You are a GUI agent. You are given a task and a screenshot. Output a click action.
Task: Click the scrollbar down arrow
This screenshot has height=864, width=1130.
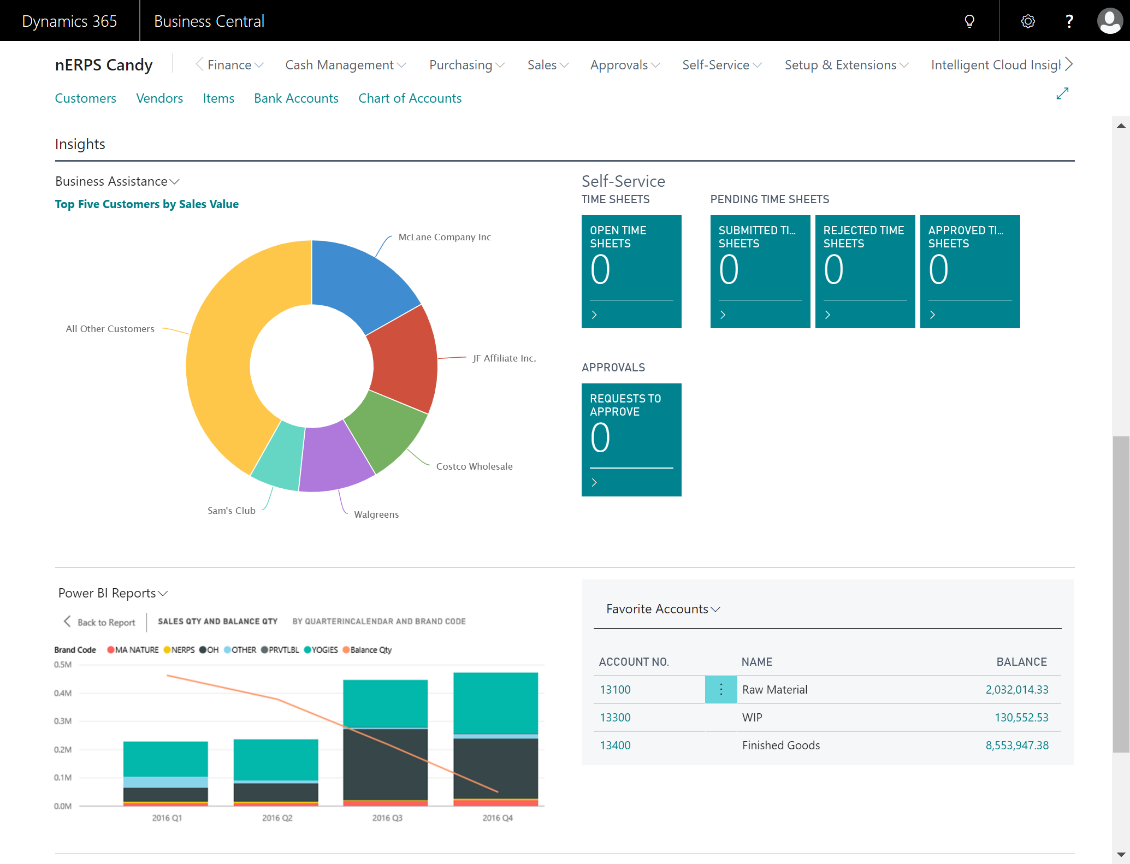click(1121, 855)
